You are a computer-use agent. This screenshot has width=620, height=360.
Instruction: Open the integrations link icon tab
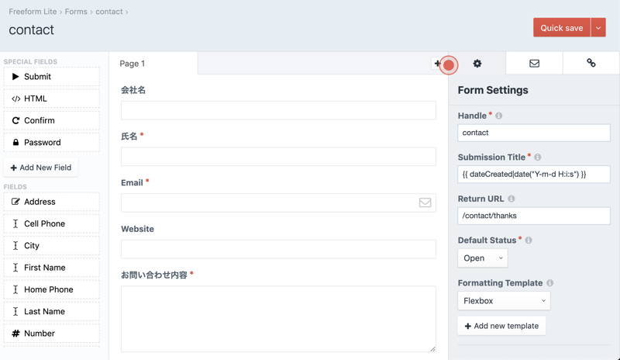tap(591, 64)
